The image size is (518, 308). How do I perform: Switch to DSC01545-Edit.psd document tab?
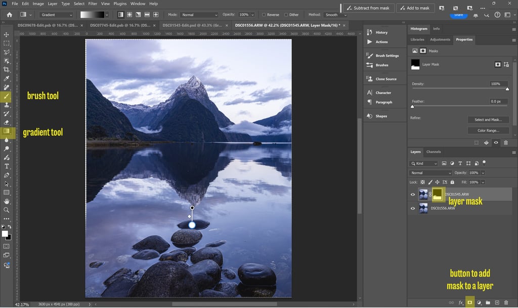[192, 25]
